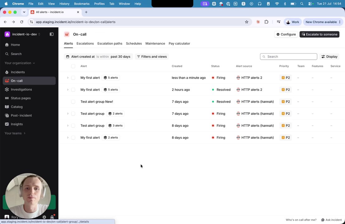Screen dimensions: 345x224
Task: Click the notification icon with red dot
Action: tap(52, 217)
